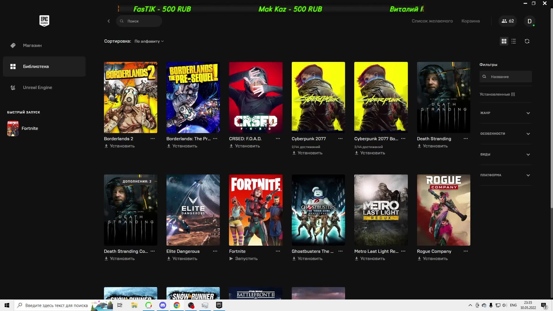Switch to grid view layout
This screenshot has width=553, height=311.
(x=504, y=41)
